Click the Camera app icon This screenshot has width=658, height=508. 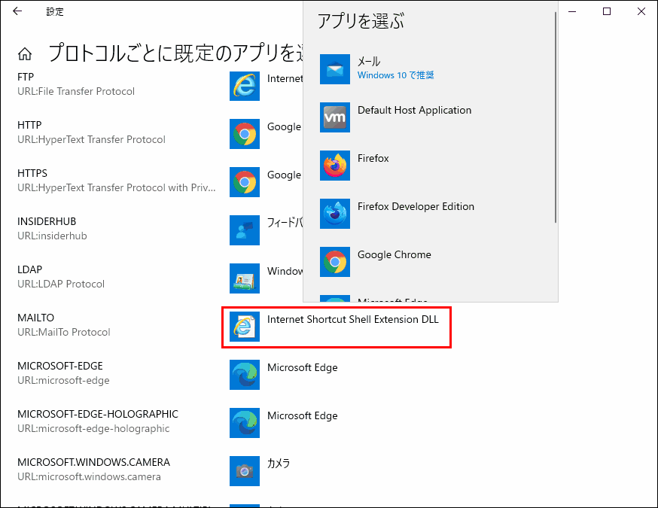click(244, 471)
